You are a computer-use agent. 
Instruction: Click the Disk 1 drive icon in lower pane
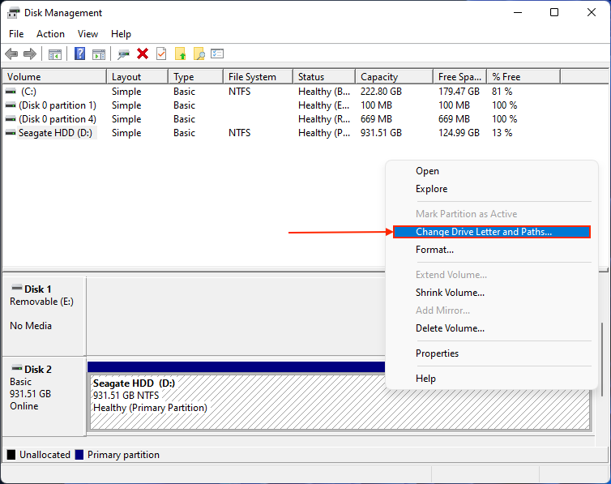pyautogui.click(x=17, y=288)
